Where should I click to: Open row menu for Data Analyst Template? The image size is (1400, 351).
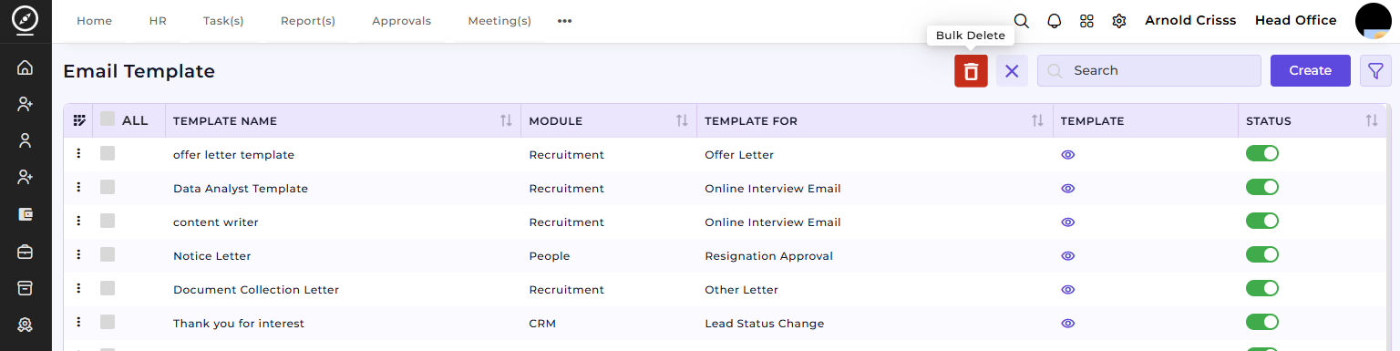tap(79, 187)
